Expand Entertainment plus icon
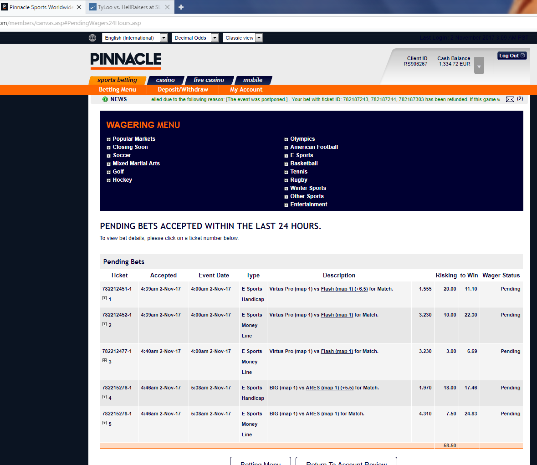 click(x=286, y=205)
